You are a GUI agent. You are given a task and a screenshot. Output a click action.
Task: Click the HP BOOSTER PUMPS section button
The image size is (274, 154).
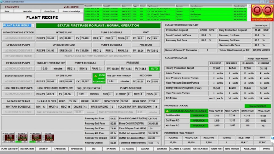coord(18,63)
